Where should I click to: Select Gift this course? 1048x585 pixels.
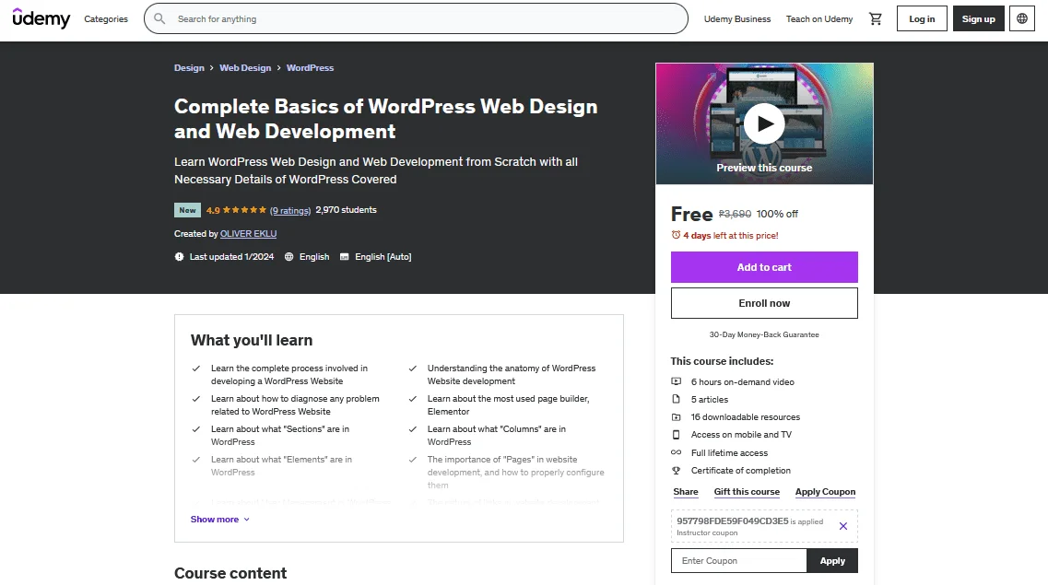(x=747, y=492)
